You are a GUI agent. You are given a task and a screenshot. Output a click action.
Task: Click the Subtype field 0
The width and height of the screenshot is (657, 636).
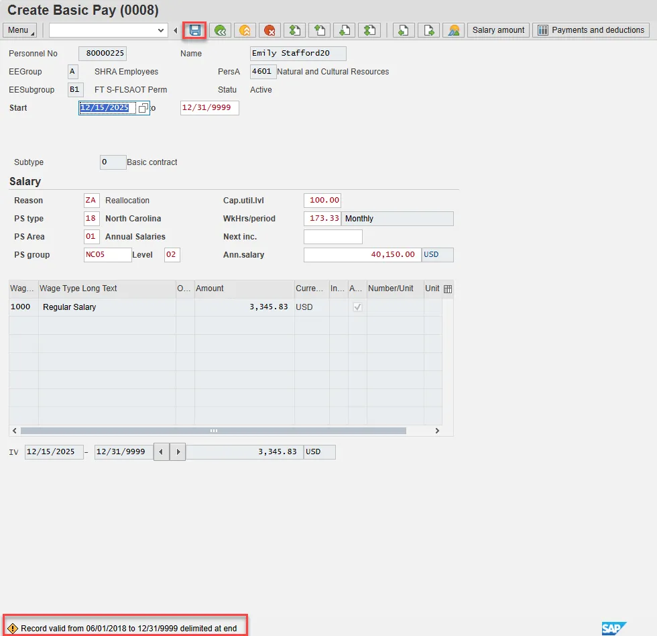click(113, 162)
